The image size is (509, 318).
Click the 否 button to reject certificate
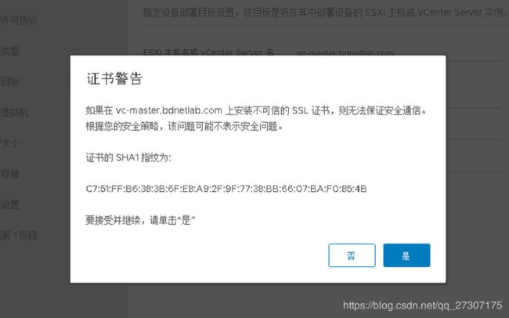(x=352, y=255)
